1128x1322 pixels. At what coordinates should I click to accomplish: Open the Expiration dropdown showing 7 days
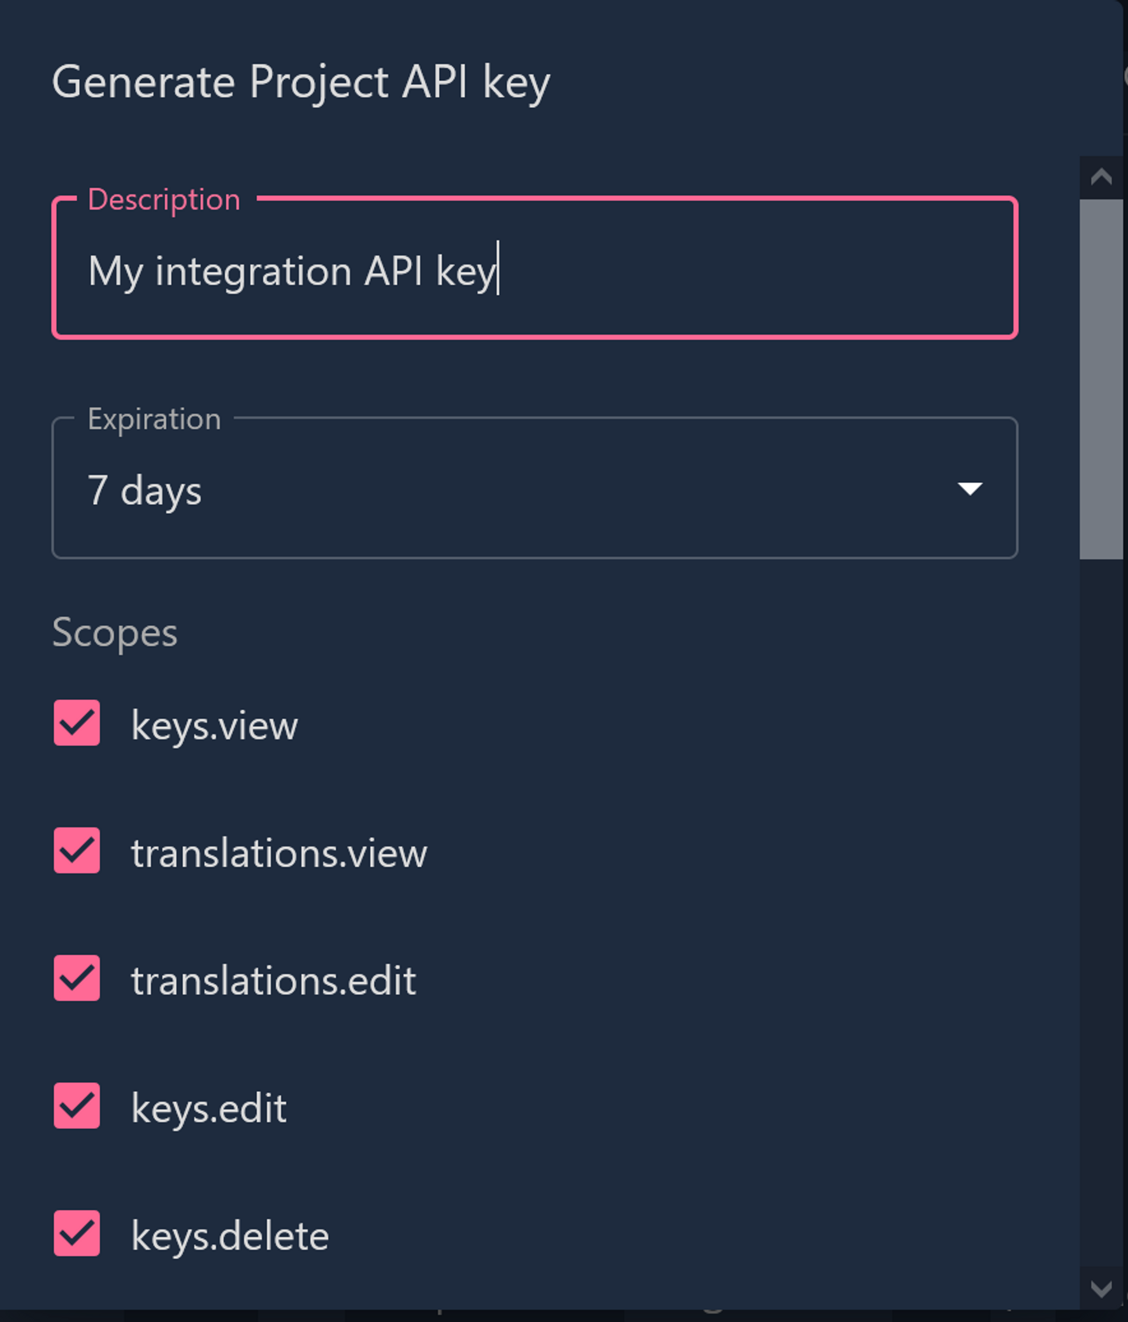[510, 490]
